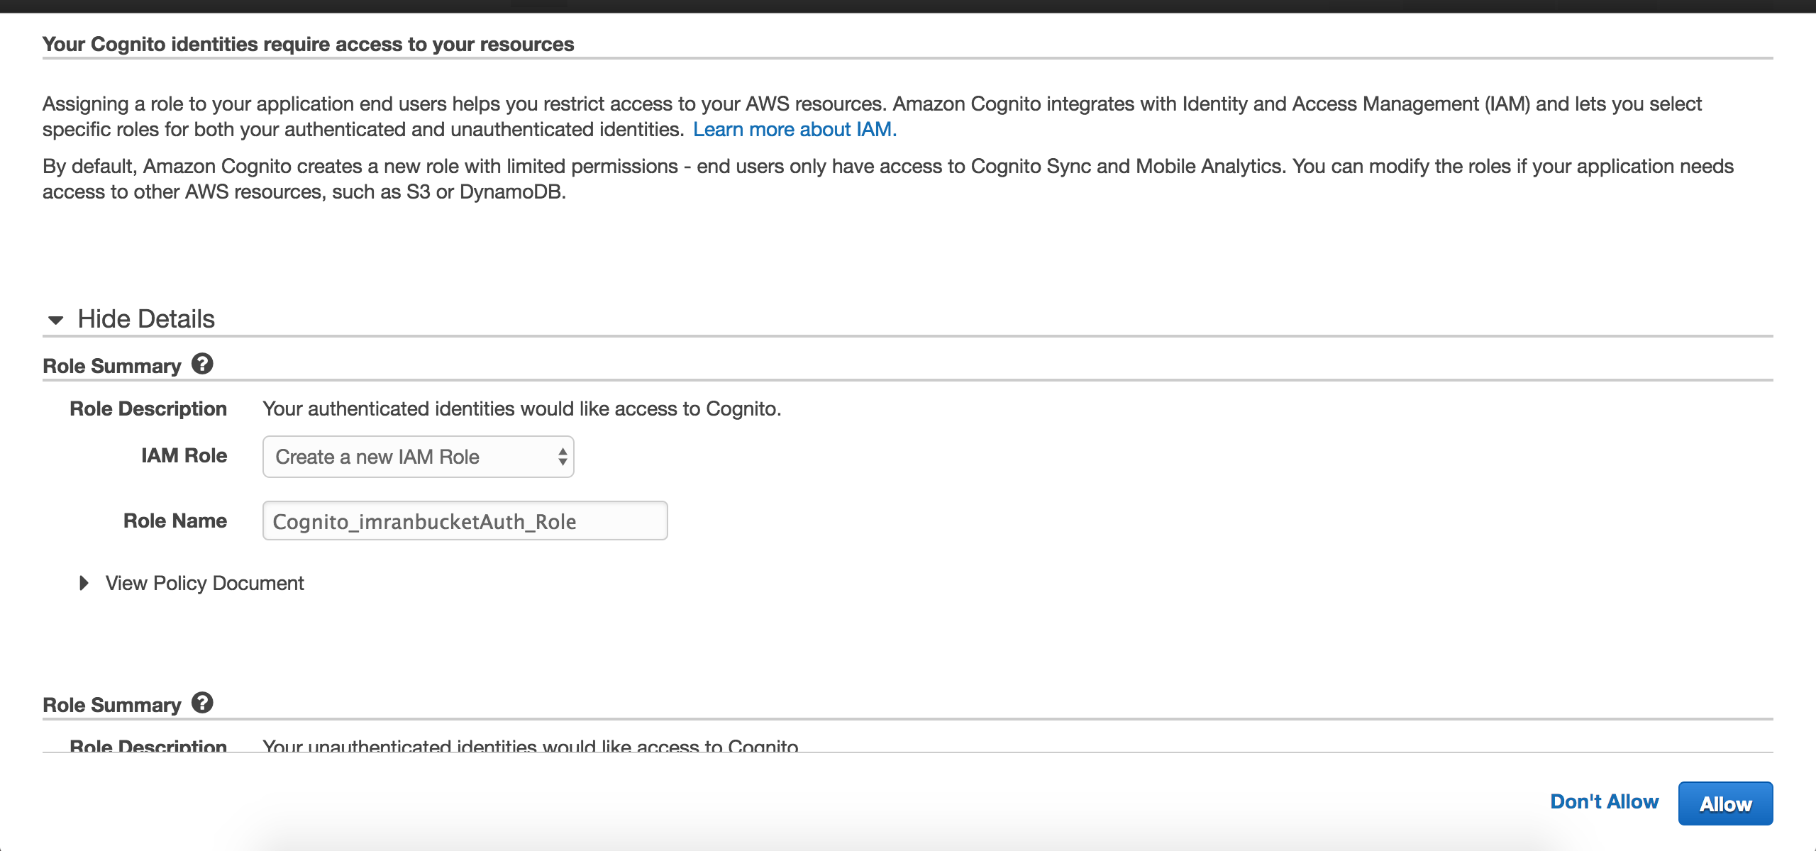Viewport: 1816px width, 851px height.
Task: Open the IAM Role dropdown
Action: click(x=417, y=457)
